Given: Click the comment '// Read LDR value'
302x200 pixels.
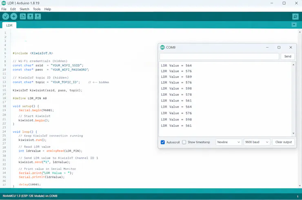Looking at the screenshot, I should click(x=34, y=147).
